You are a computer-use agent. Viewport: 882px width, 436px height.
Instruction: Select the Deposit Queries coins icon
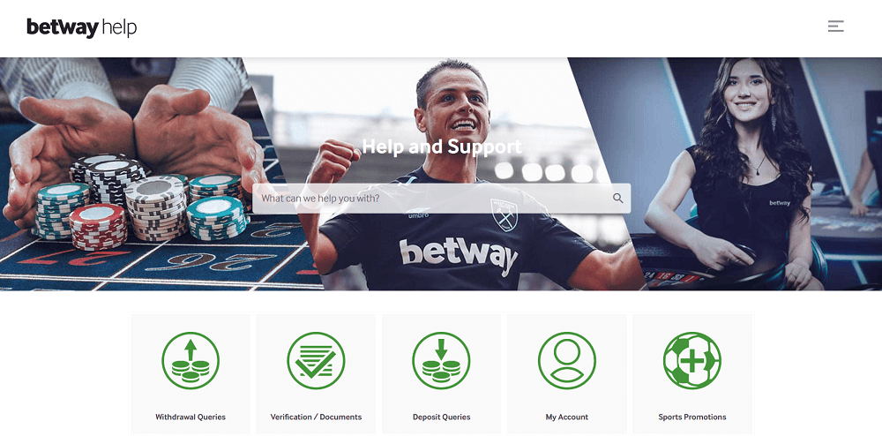[442, 361]
